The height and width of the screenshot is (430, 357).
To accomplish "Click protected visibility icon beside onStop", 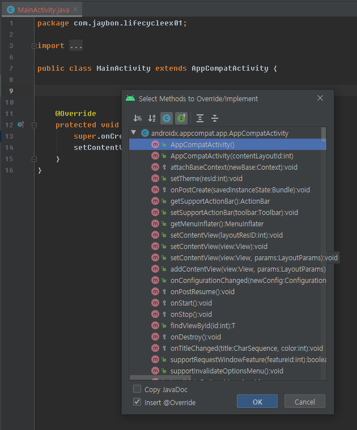I will tap(164, 314).
